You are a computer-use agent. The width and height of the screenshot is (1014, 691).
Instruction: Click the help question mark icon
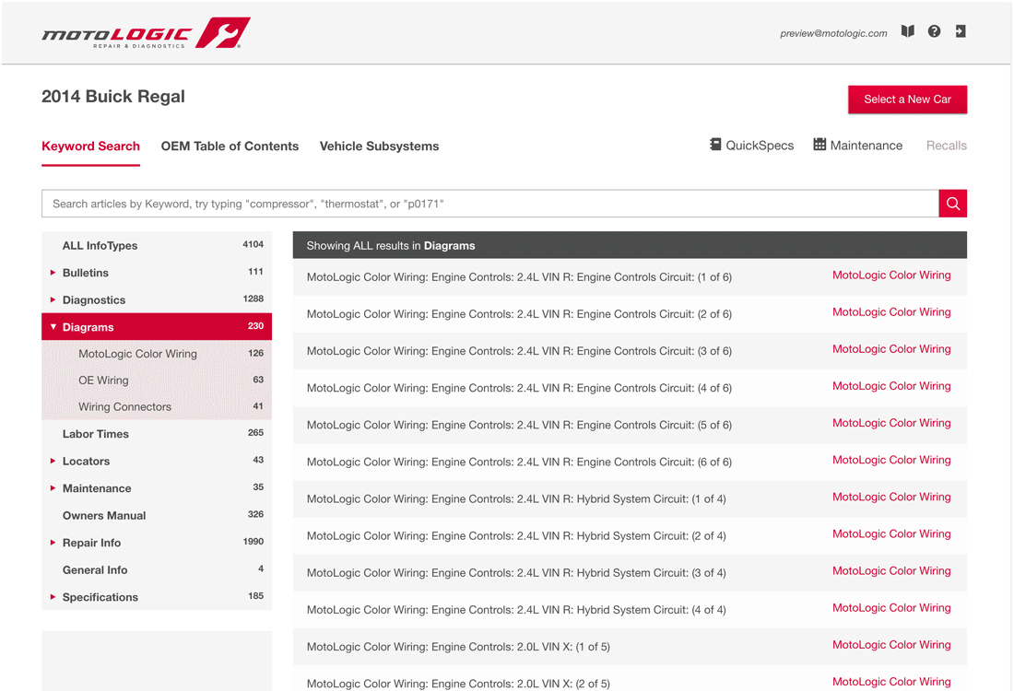pyautogui.click(x=934, y=31)
